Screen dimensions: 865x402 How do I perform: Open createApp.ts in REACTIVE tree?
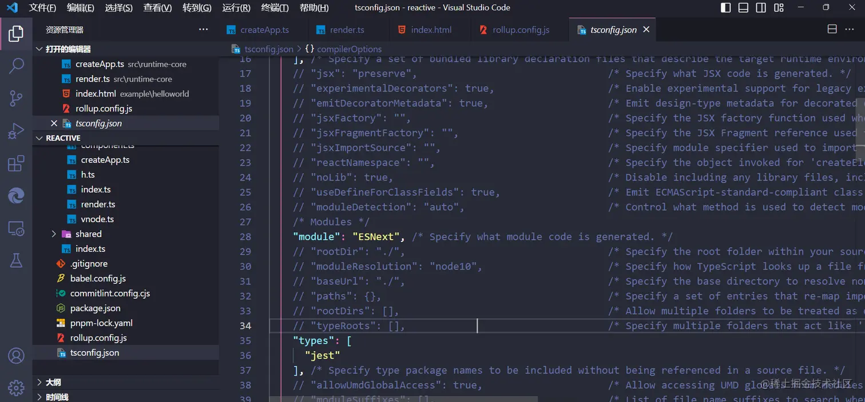126,160
